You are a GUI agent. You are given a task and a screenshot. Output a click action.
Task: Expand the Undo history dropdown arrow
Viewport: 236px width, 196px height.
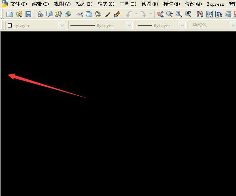click(136, 14)
